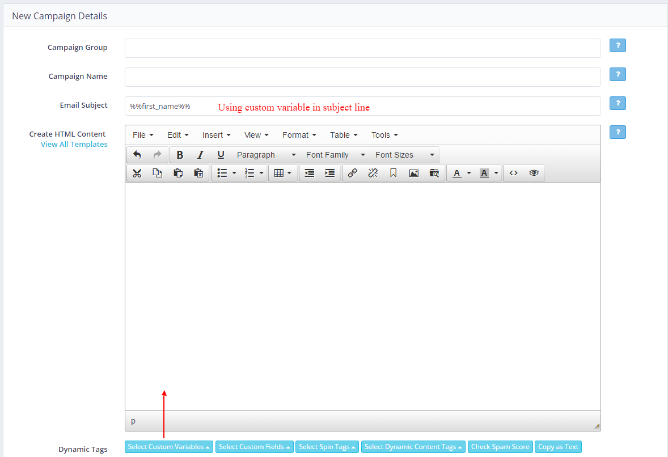
Task: Click the cut scissors icon
Action: (x=137, y=173)
